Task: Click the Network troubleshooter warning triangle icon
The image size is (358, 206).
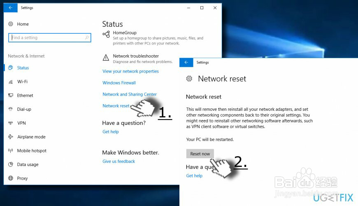Action: [106, 58]
